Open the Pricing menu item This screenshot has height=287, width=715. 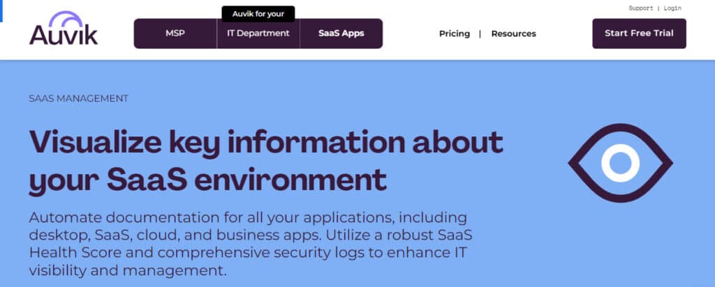[x=455, y=33]
